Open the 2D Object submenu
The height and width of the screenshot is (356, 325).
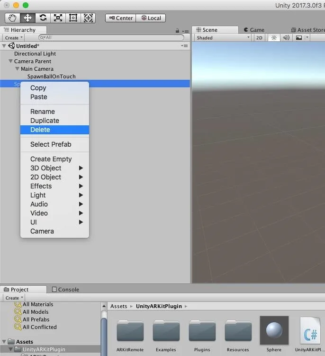54,177
